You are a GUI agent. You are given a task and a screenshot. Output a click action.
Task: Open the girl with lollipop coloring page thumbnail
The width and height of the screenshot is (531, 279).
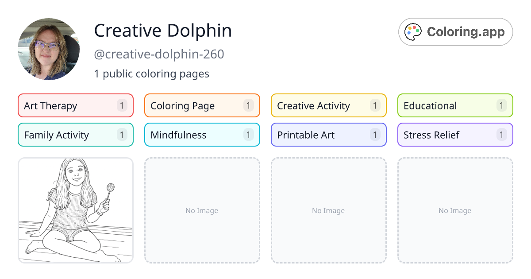click(x=75, y=210)
